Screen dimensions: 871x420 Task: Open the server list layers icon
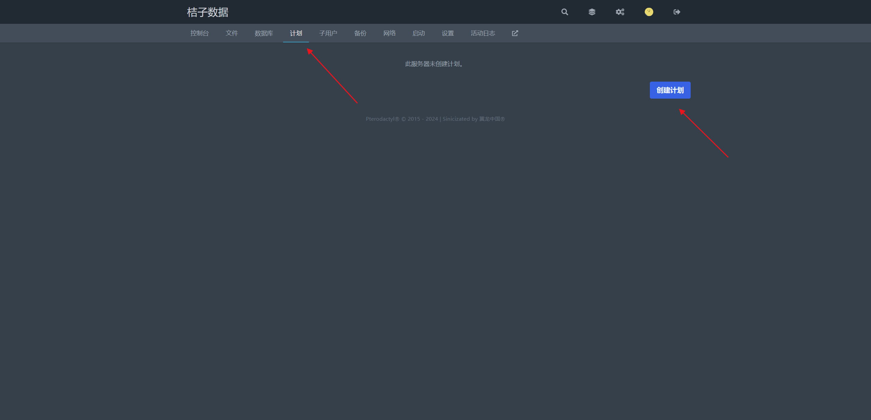coord(592,12)
